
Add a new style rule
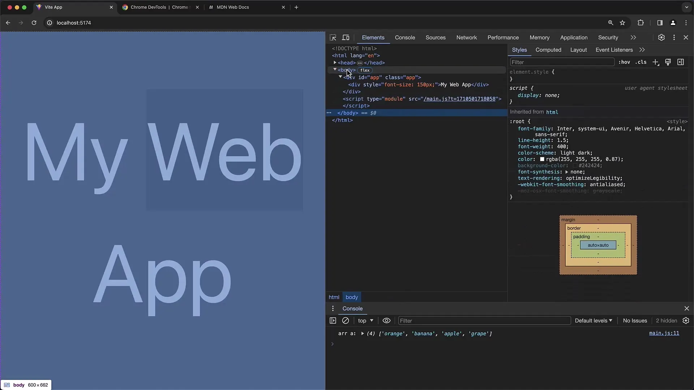click(656, 62)
